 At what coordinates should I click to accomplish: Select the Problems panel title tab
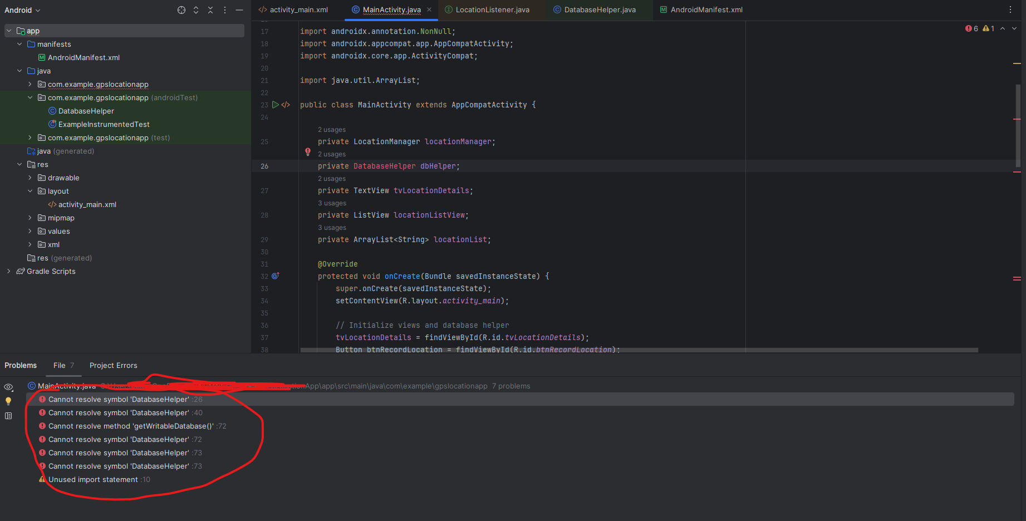(21, 365)
